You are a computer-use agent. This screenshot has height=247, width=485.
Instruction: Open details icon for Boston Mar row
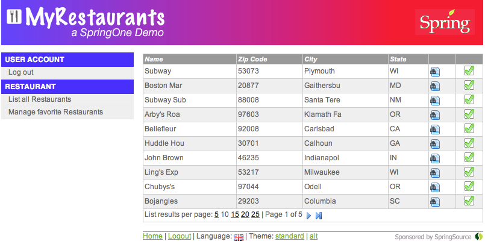pyautogui.click(x=434, y=86)
